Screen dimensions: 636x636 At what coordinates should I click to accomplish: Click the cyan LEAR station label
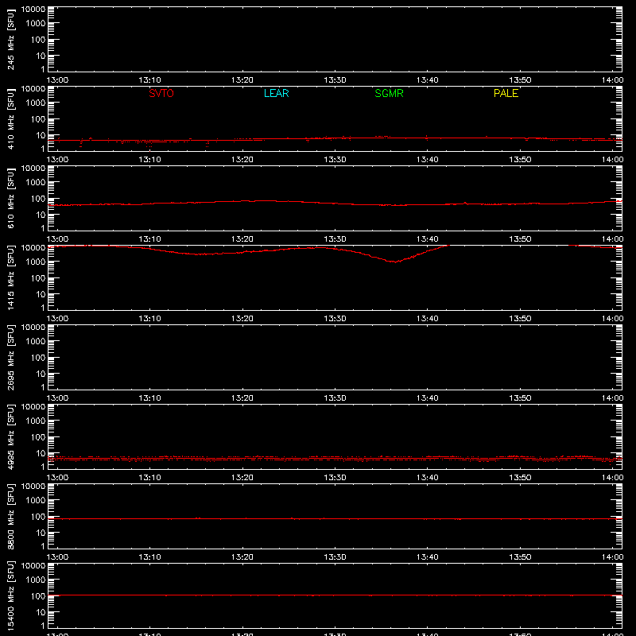tap(276, 93)
